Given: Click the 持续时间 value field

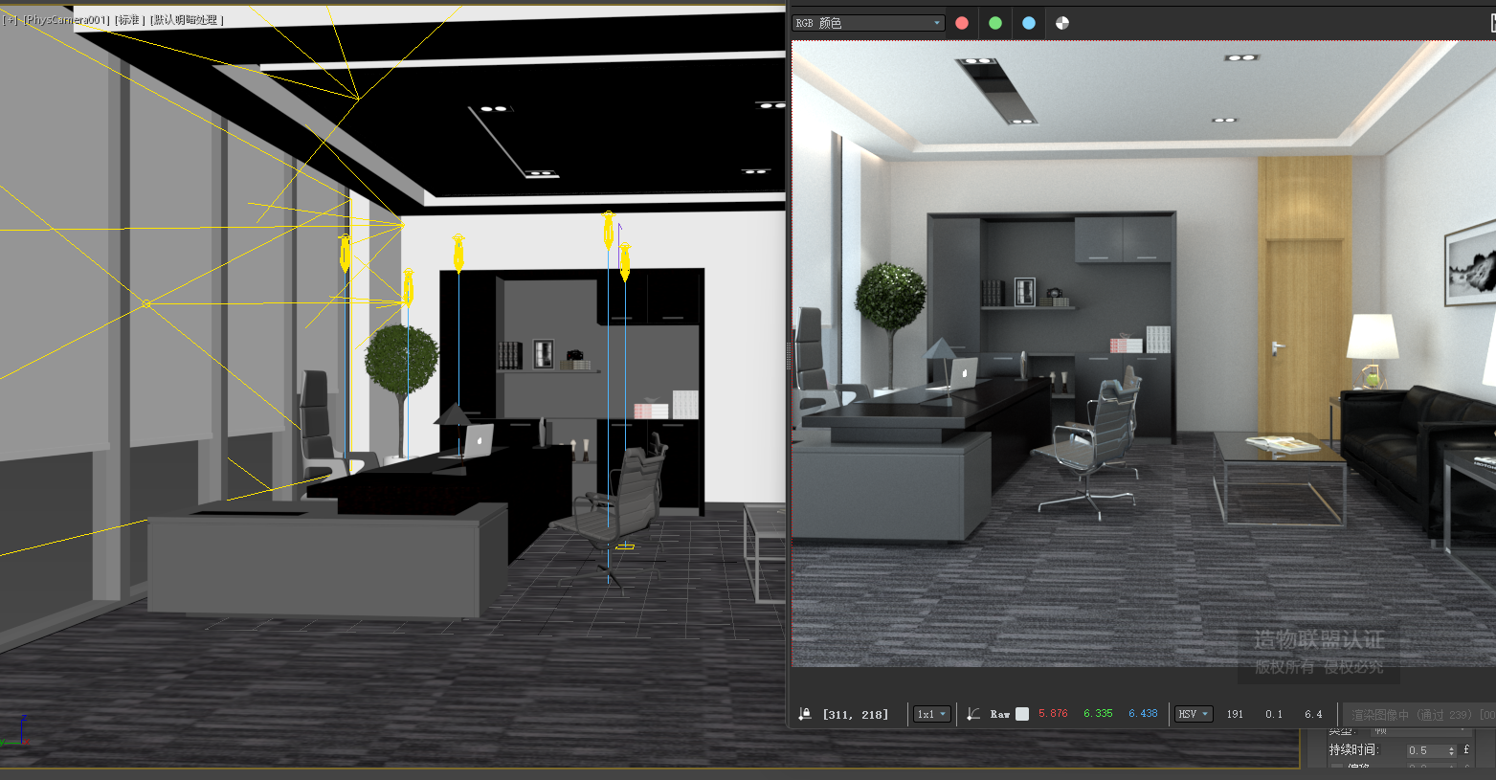Looking at the screenshot, I should click(1425, 750).
